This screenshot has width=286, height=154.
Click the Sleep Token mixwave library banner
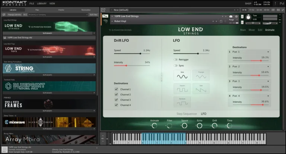point(49,122)
